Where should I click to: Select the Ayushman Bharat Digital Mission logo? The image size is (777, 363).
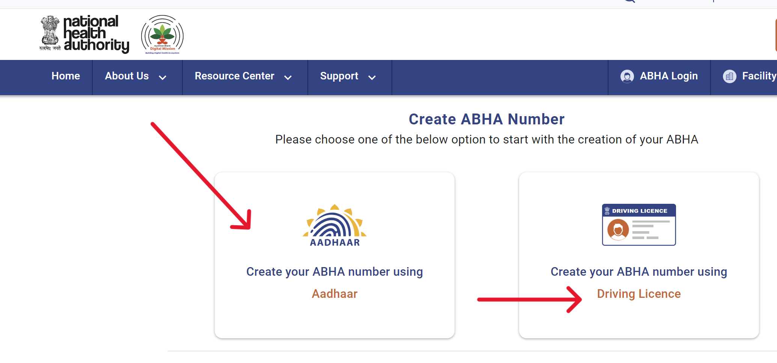click(x=161, y=34)
